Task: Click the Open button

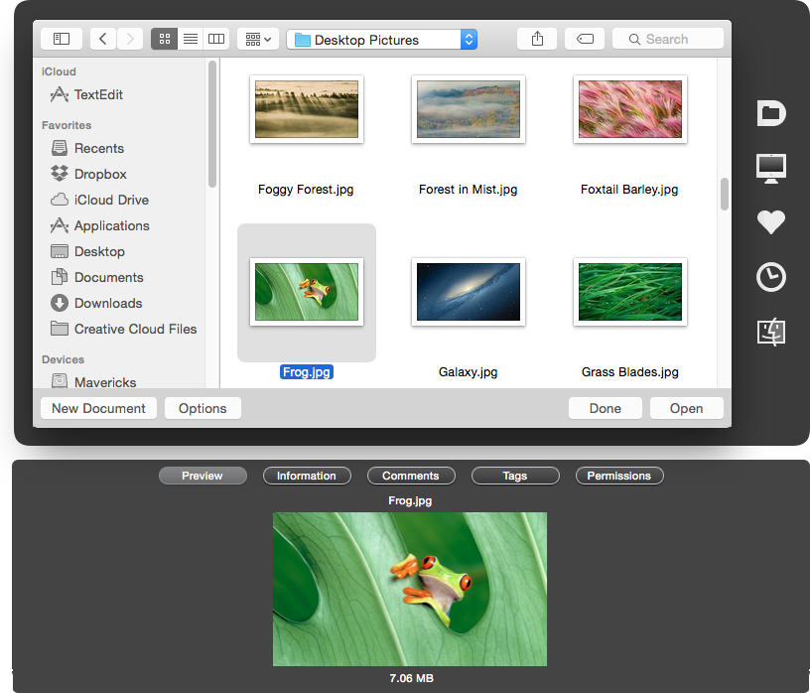Action: pos(686,408)
